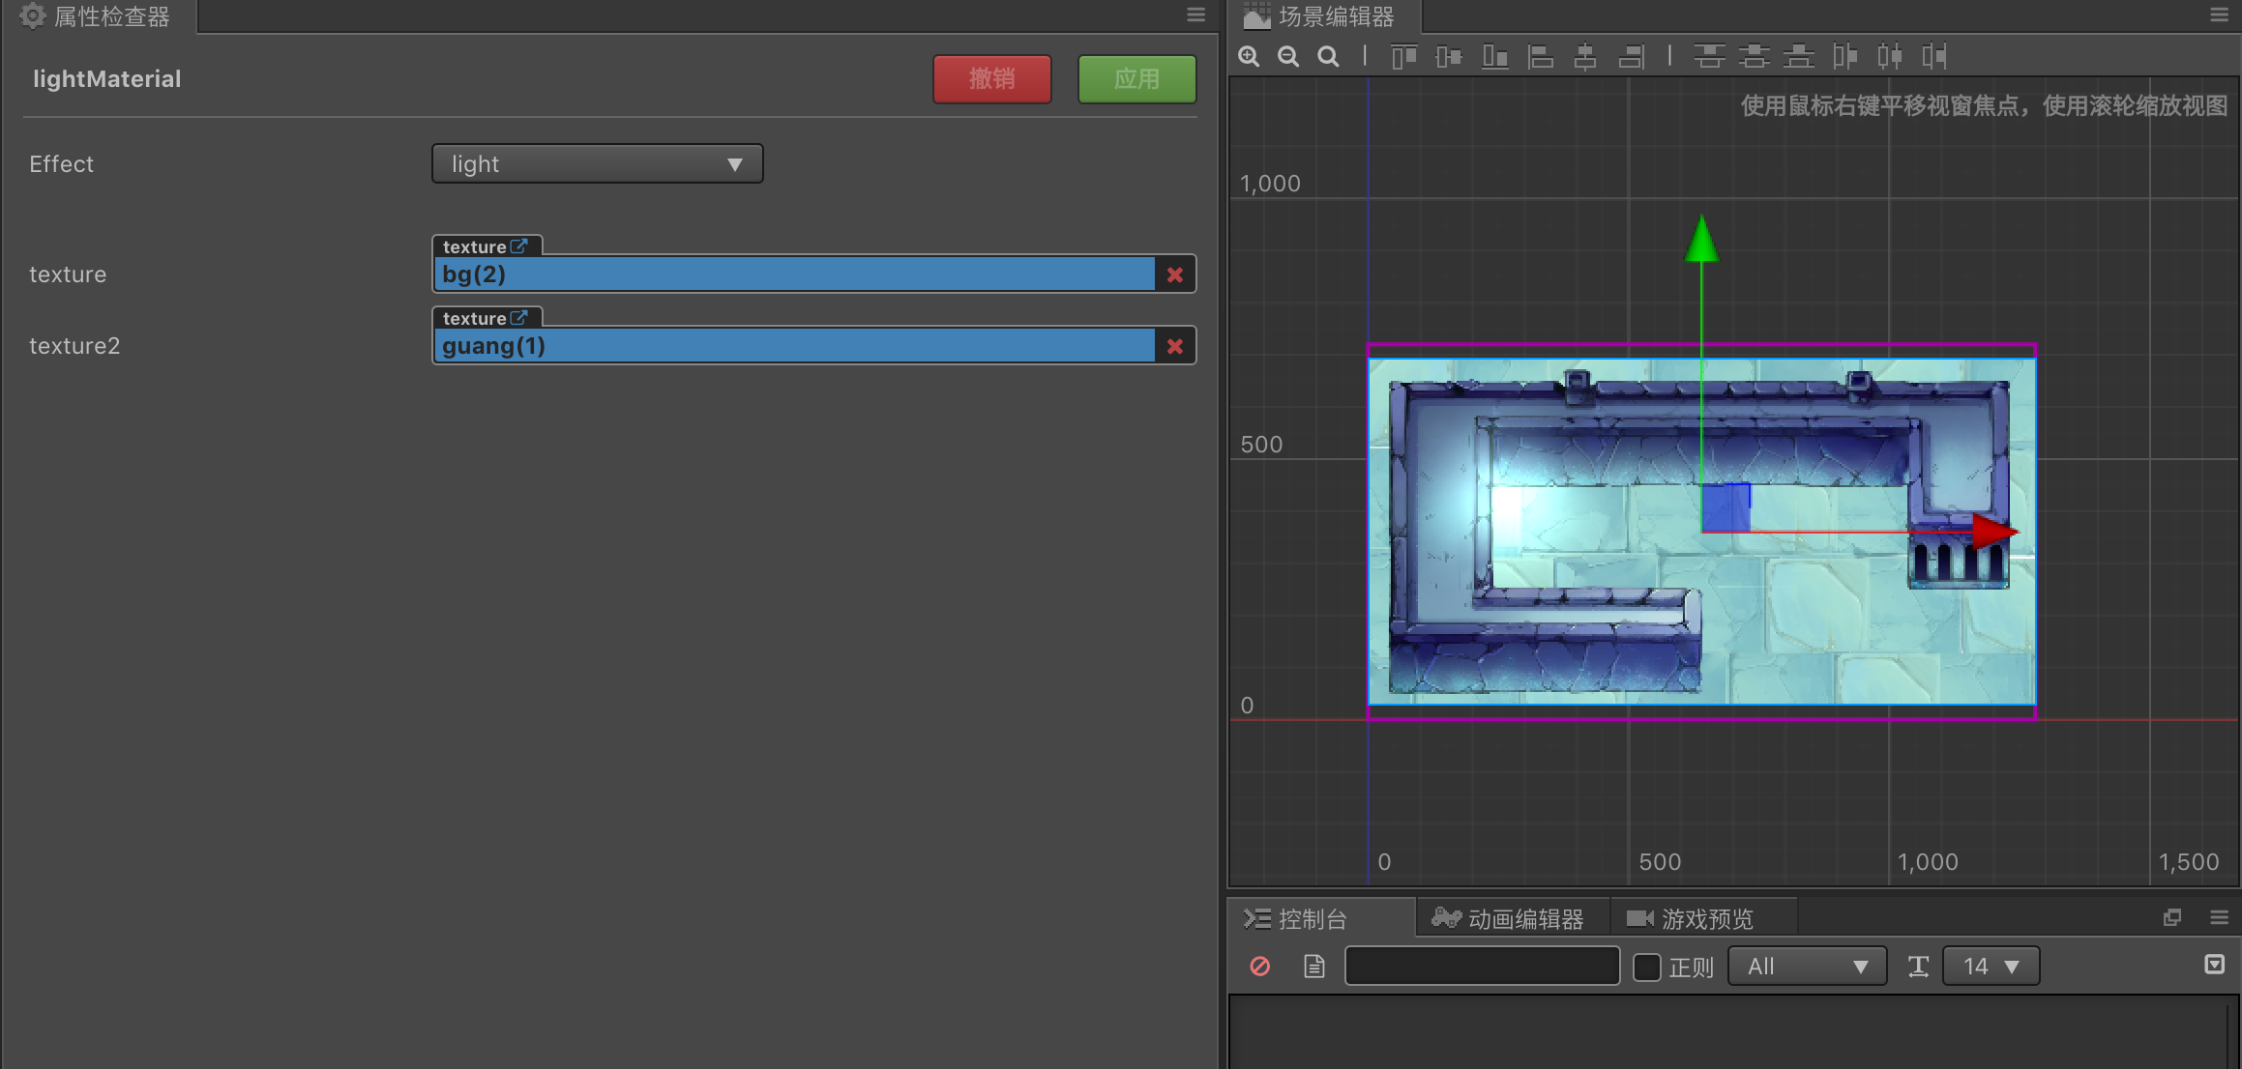Pop out the console panel window
Screen dimensions: 2242x1069
pos(2172,918)
